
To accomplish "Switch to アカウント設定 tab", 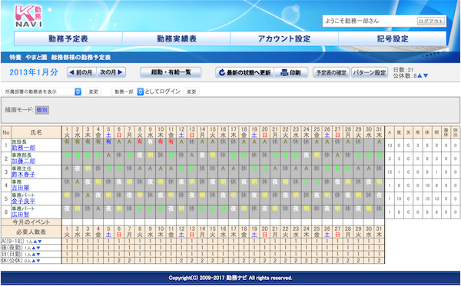I will coord(284,38).
